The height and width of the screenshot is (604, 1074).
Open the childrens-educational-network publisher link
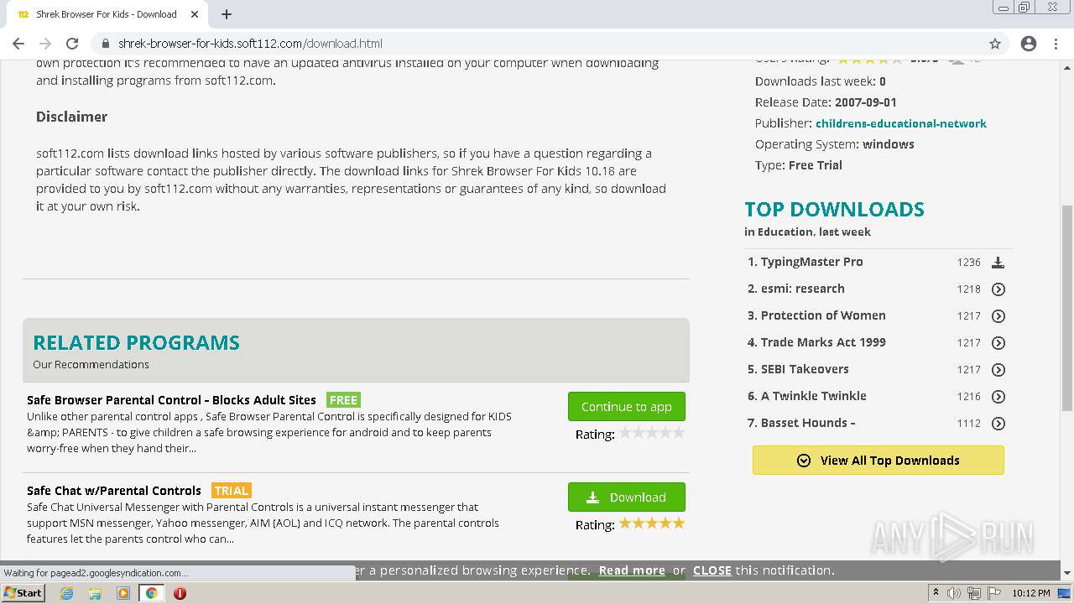coord(901,123)
